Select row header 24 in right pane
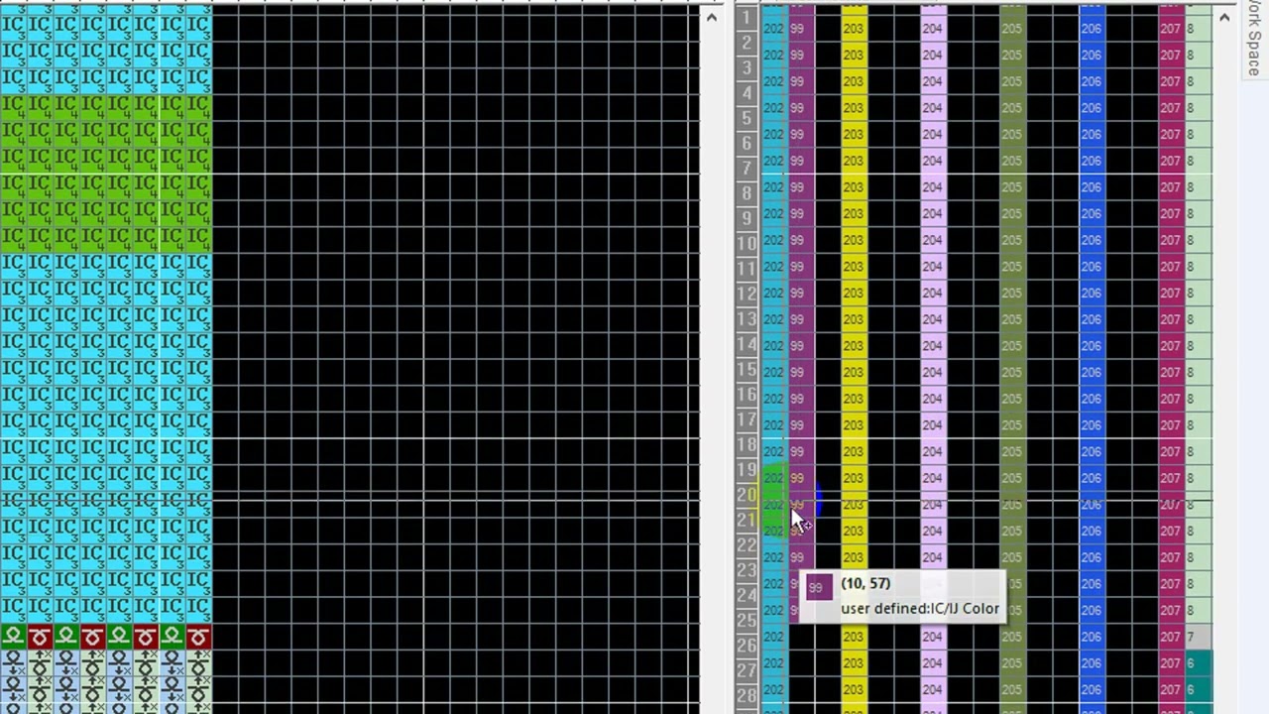This screenshot has height=714, width=1269. click(x=748, y=596)
